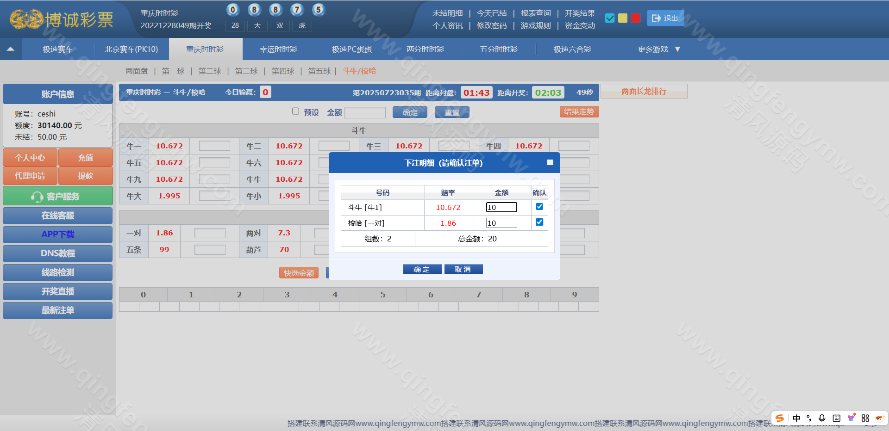Viewport: 889px width, 431px height.
Task: Click the white square in dialog header
Action: click(x=550, y=162)
